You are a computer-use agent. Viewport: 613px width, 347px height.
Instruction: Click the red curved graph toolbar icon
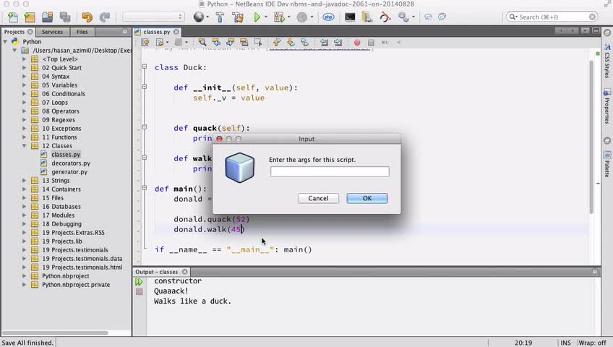coord(385,17)
